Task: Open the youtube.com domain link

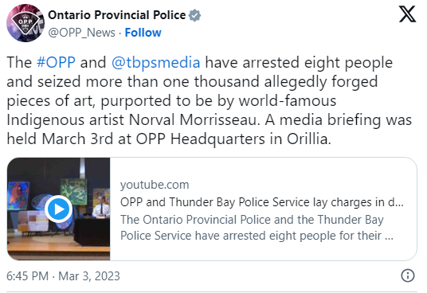Action: (x=155, y=185)
